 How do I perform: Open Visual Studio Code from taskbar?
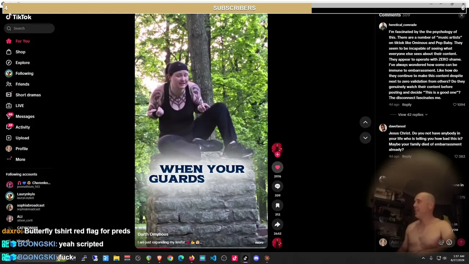(x=213, y=258)
